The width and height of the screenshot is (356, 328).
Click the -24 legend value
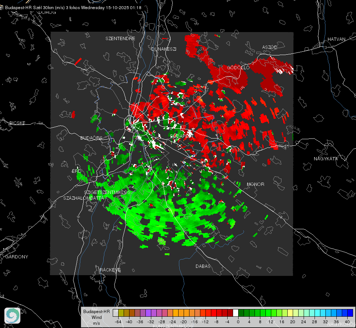tap(172, 322)
